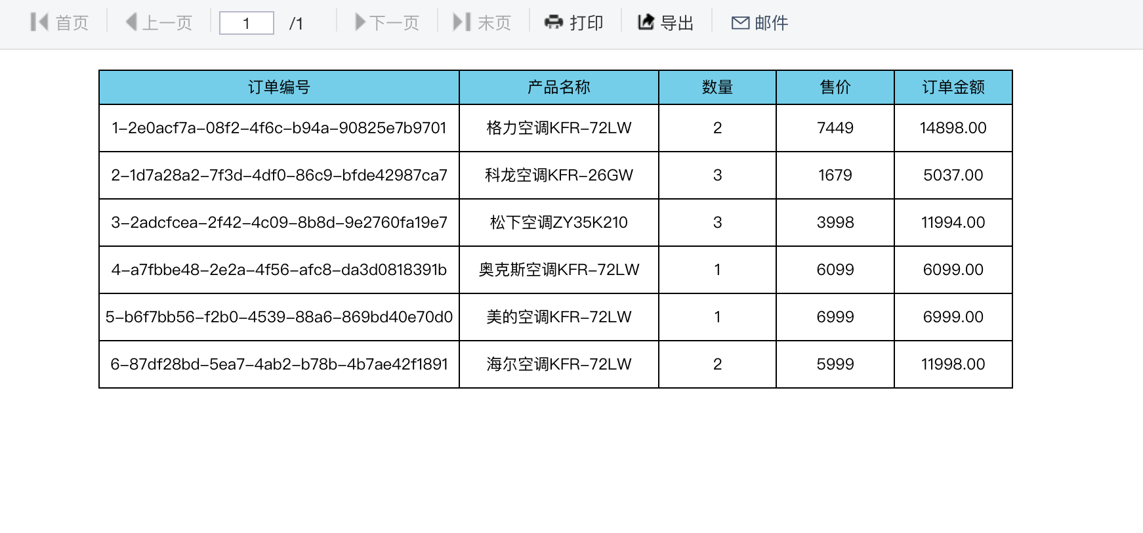Select the 售价 column header
1143x533 pixels.
pos(835,87)
